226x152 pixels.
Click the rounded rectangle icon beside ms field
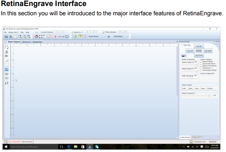point(67,37)
